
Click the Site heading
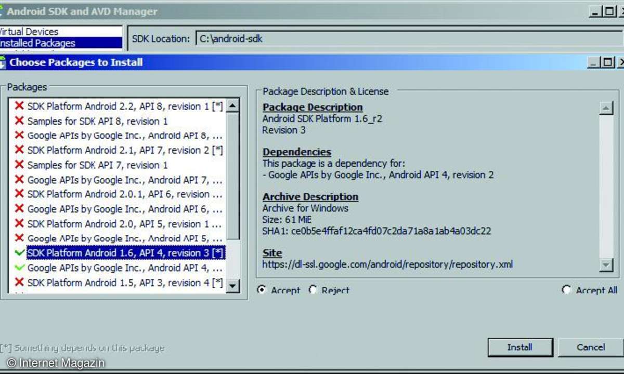(x=272, y=253)
